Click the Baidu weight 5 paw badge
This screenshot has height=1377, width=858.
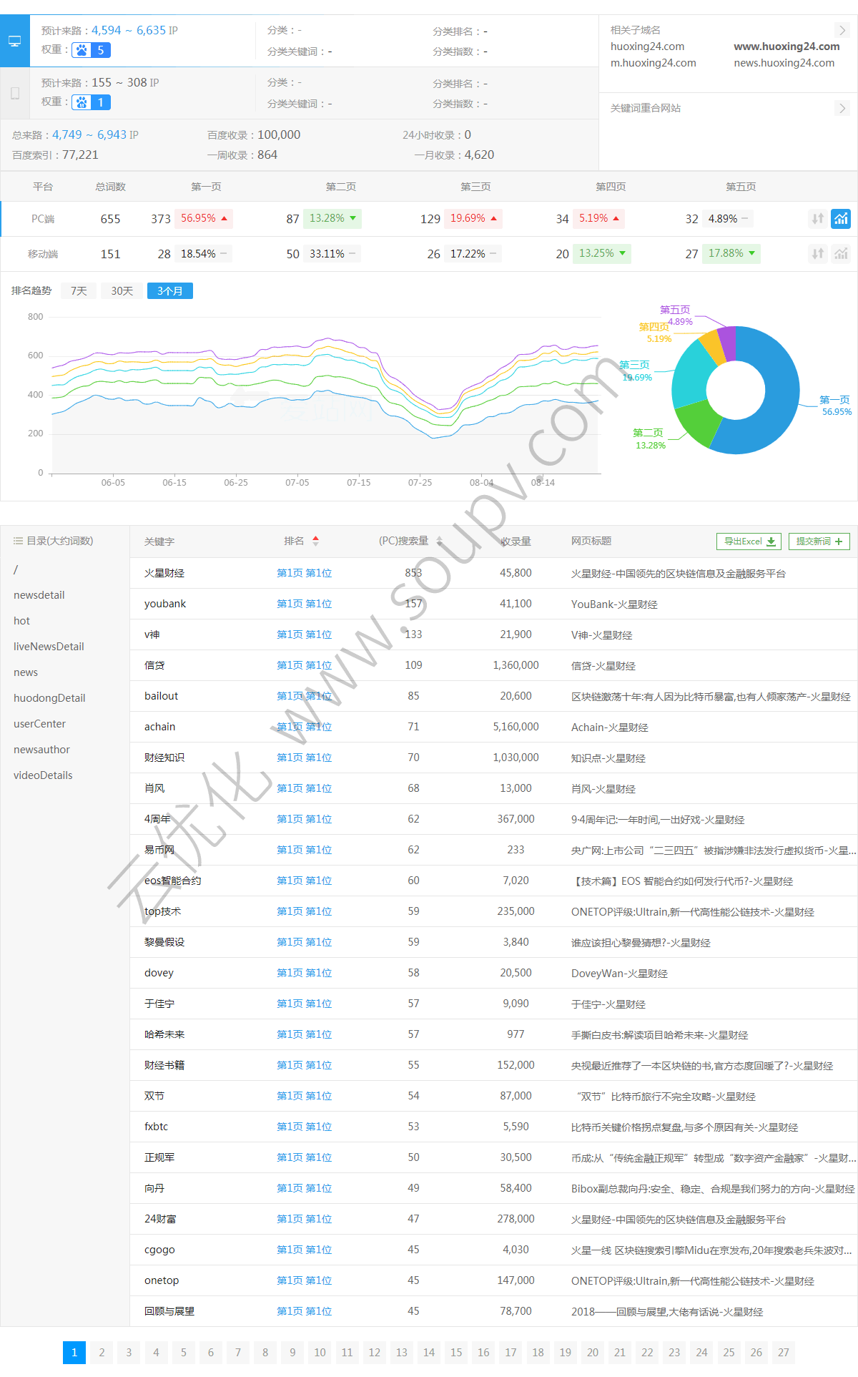tap(92, 50)
